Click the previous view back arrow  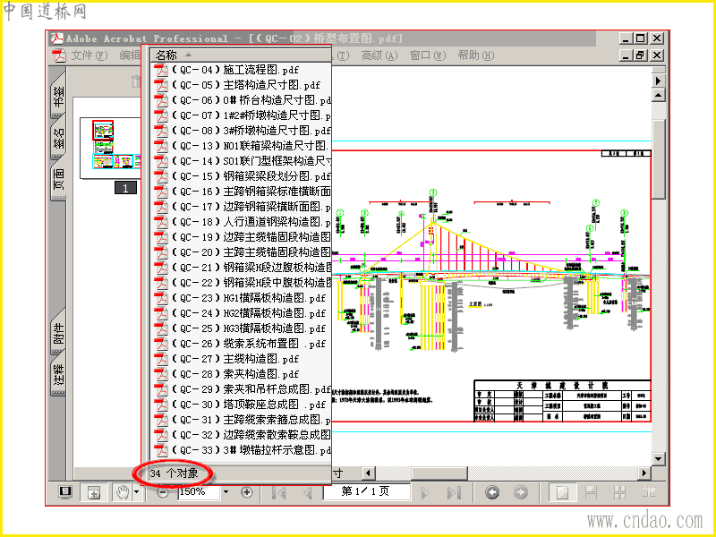(x=491, y=492)
